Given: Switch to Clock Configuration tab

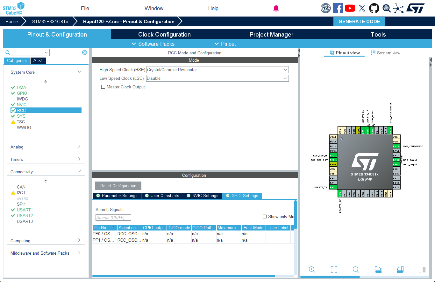Looking at the screenshot, I should click(x=164, y=34).
